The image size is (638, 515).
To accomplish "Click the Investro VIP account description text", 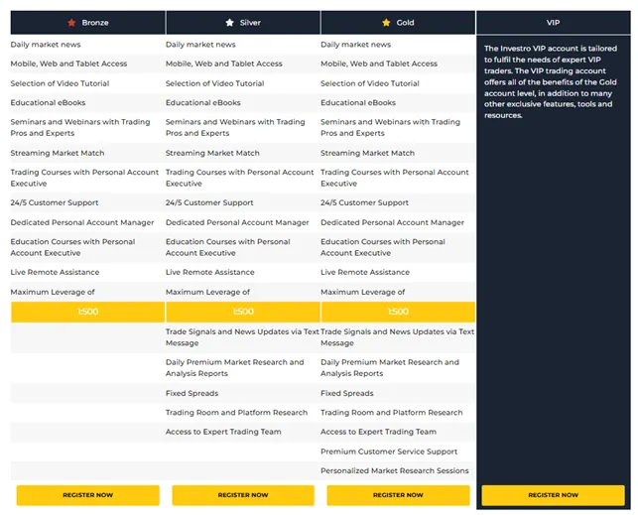I will [554, 81].
